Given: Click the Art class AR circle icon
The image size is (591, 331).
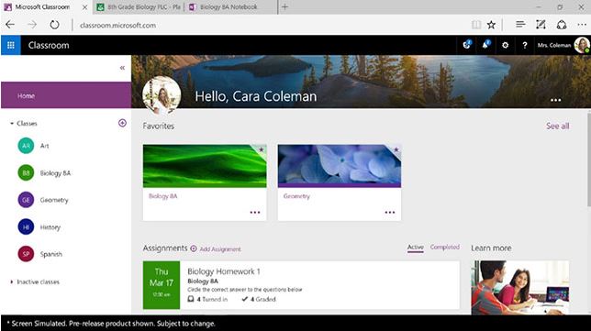Looking at the screenshot, I should (x=26, y=146).
